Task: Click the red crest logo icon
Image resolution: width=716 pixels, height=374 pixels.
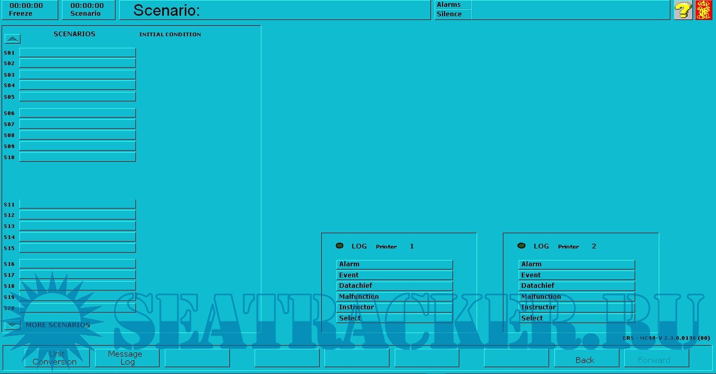Action: [704, 10]
